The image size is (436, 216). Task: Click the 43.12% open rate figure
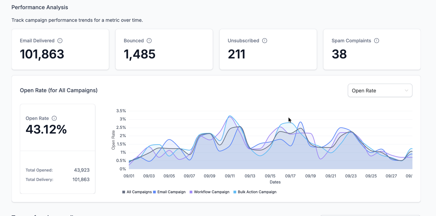(46, 129)
